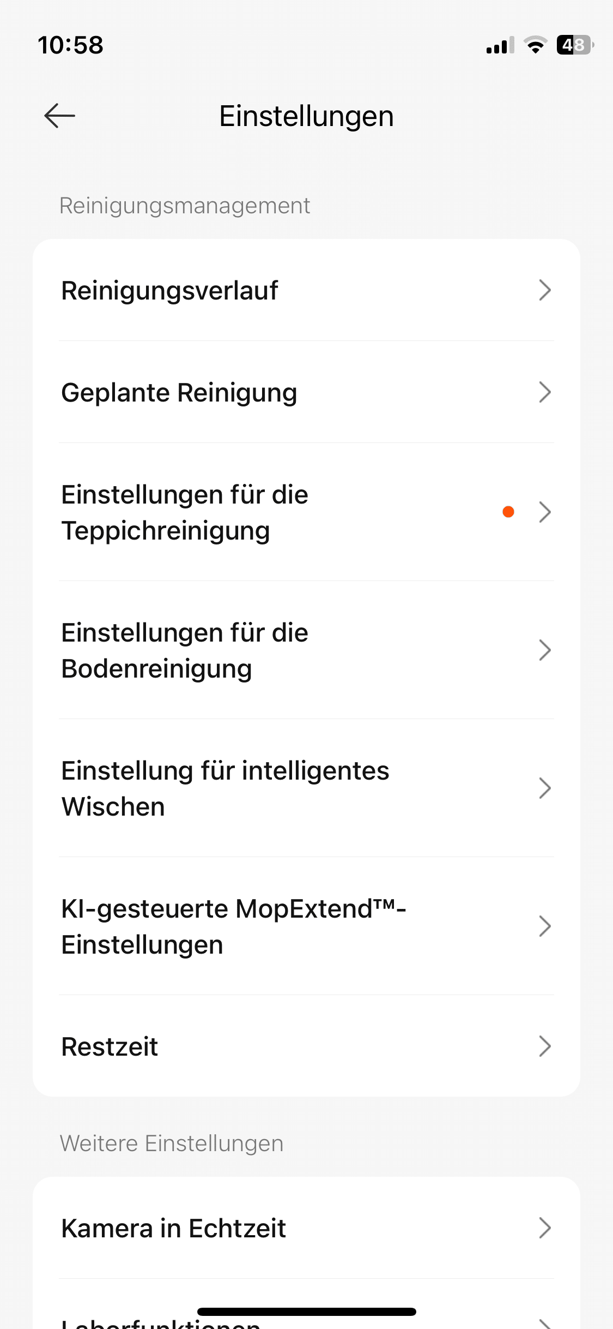Tap chevron beside Teppichreinigung settings
Screen dimensions: 613x1329
[x=544, y=512]
